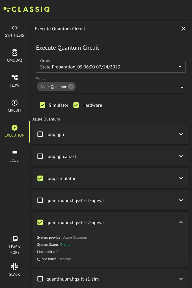The width and height of the screenshot is (192, 288).
Task: Check the quantinuum.hqs-lt-s1-sim checkbox
Action: click(40, 279)
